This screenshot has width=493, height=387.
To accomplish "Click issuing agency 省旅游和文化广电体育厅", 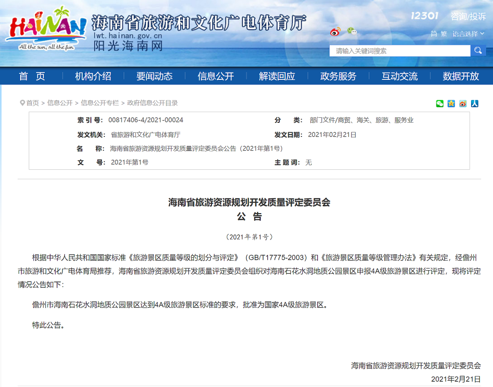I will 146,135.
